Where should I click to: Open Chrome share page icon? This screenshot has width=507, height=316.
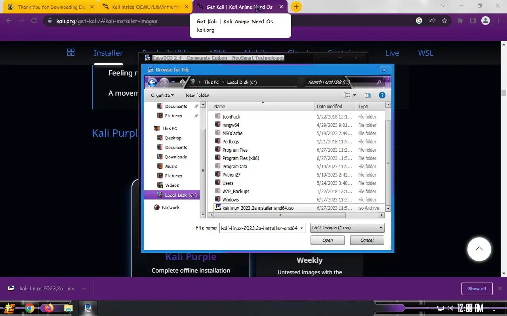point(432,21)
